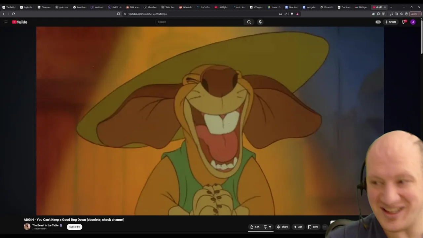
Task: Share this video
Action: [282, 227]
